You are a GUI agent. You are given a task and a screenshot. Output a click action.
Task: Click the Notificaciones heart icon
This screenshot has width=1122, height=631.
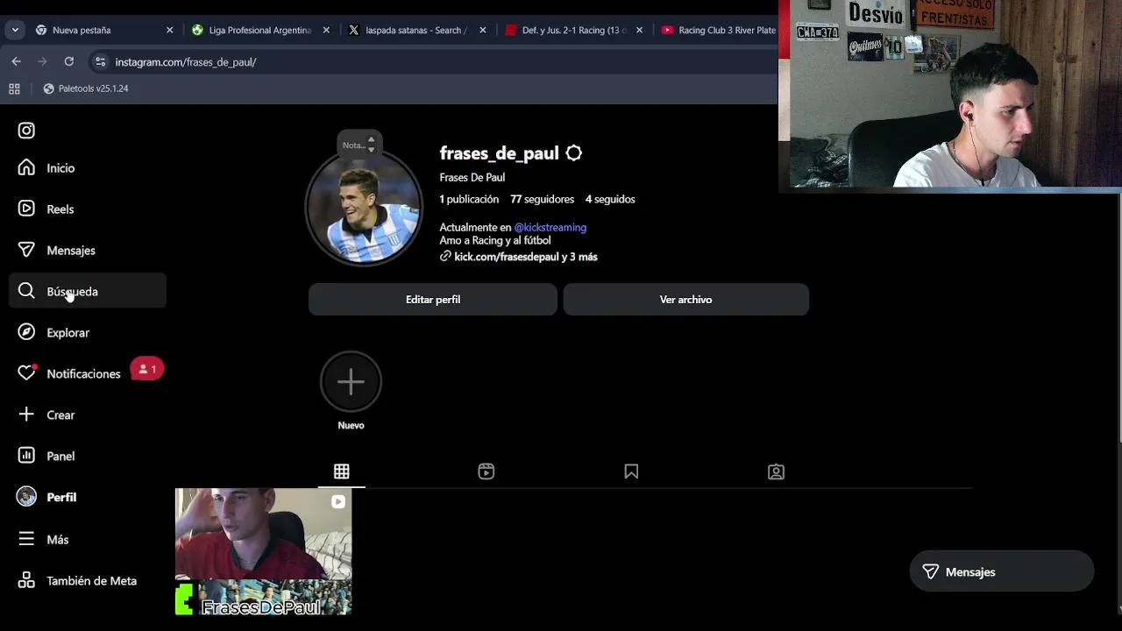click(26, 373)
